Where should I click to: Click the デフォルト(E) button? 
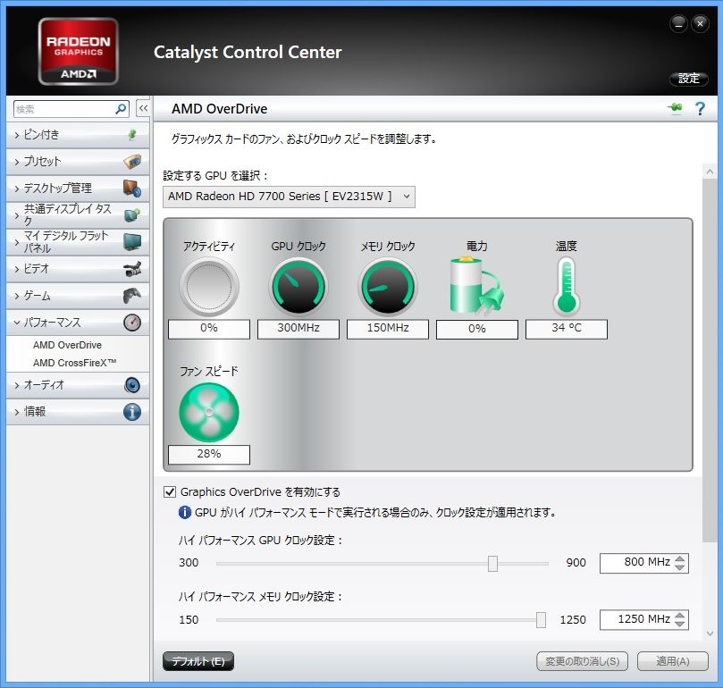pos(198,661)
